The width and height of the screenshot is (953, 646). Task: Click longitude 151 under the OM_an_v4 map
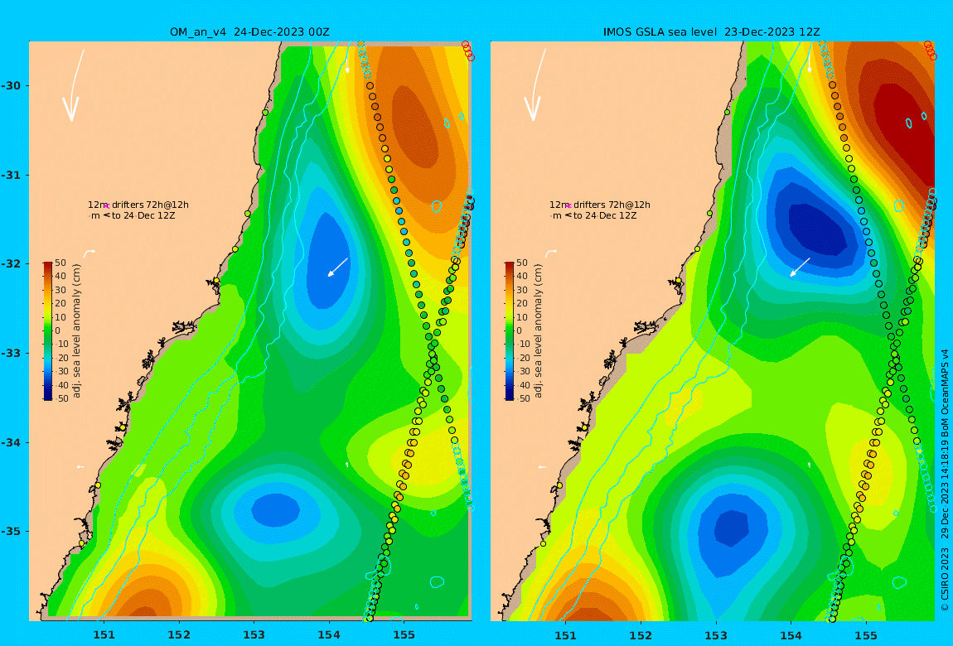pyautogui.click(x=104, y=635)
